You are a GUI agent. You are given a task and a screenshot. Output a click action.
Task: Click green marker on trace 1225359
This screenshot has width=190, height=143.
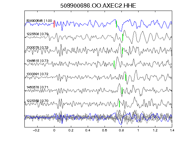pos(119,104)
